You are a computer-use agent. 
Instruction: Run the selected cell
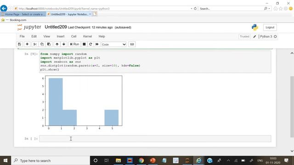click(x=74, y=44)
